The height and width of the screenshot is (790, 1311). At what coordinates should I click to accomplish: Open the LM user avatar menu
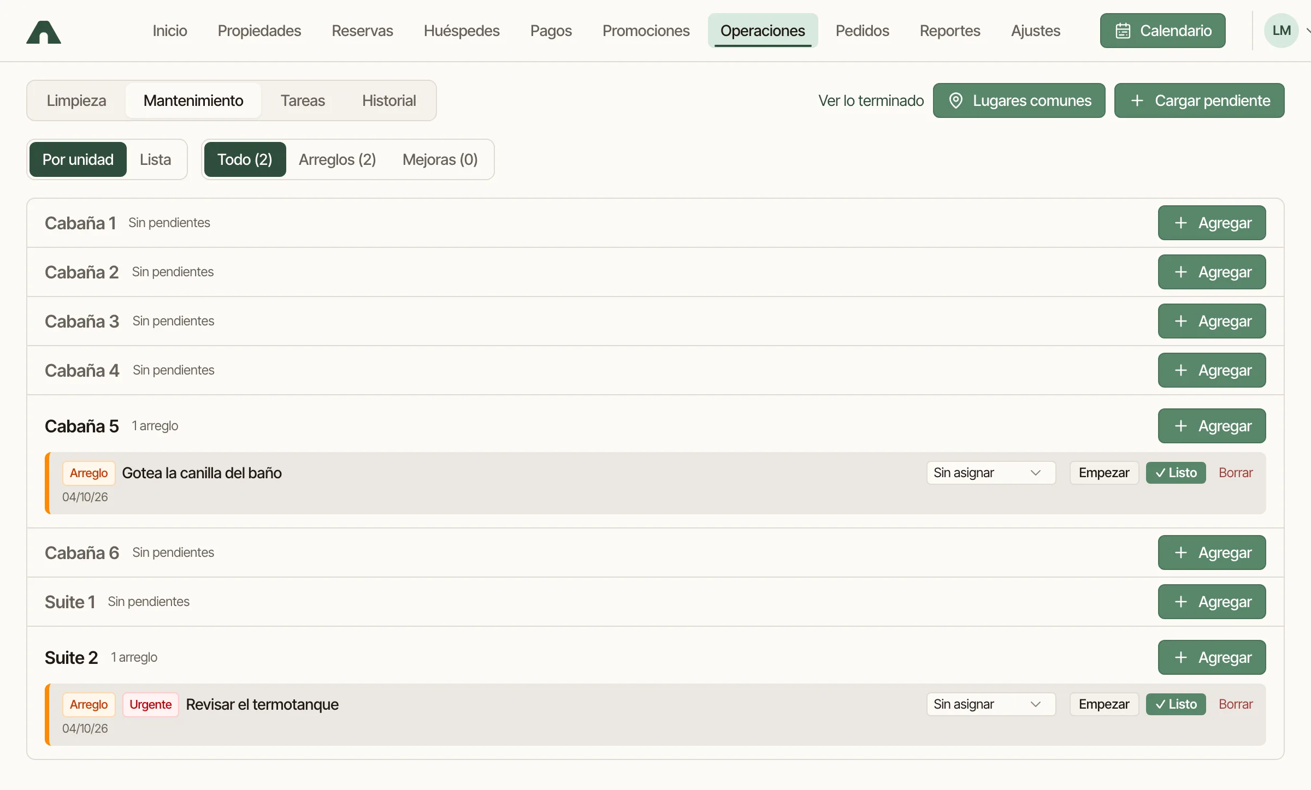click(x=1281, y=31)
